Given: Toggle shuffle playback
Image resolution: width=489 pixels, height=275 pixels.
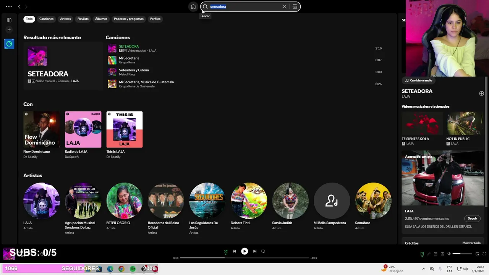Looking at the screenshot, I should (x=225, y=251).
